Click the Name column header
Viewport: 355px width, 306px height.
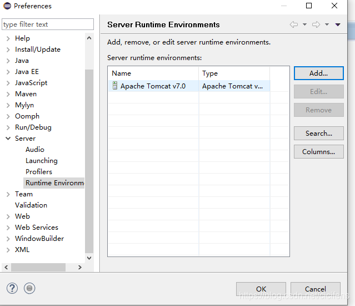point(153,73)
